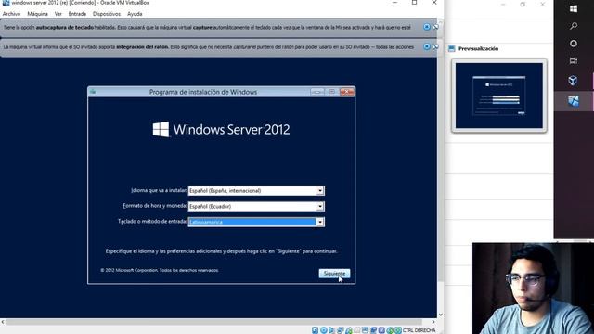
Task: Click the Windows Server 2012 logo text
Action: 231,130
